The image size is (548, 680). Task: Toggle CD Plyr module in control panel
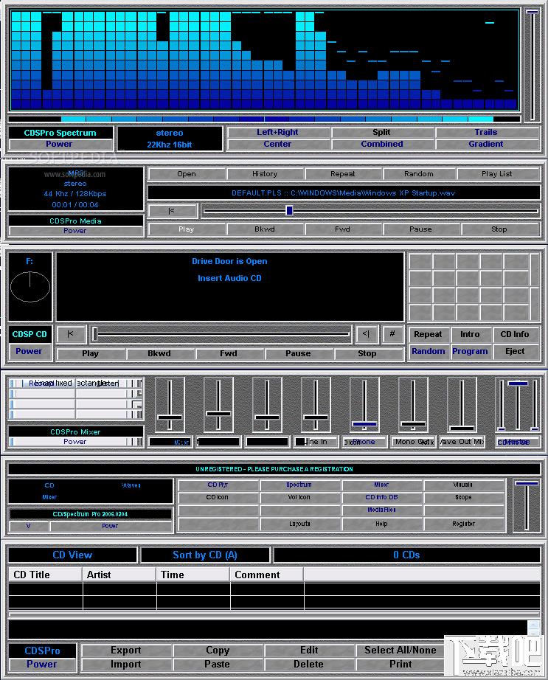(x=218, y=485)
